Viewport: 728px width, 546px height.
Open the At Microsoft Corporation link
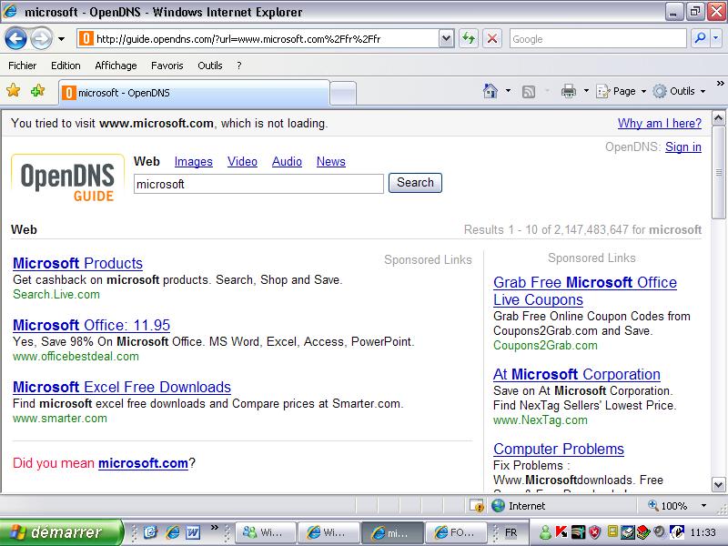(577, 374)
